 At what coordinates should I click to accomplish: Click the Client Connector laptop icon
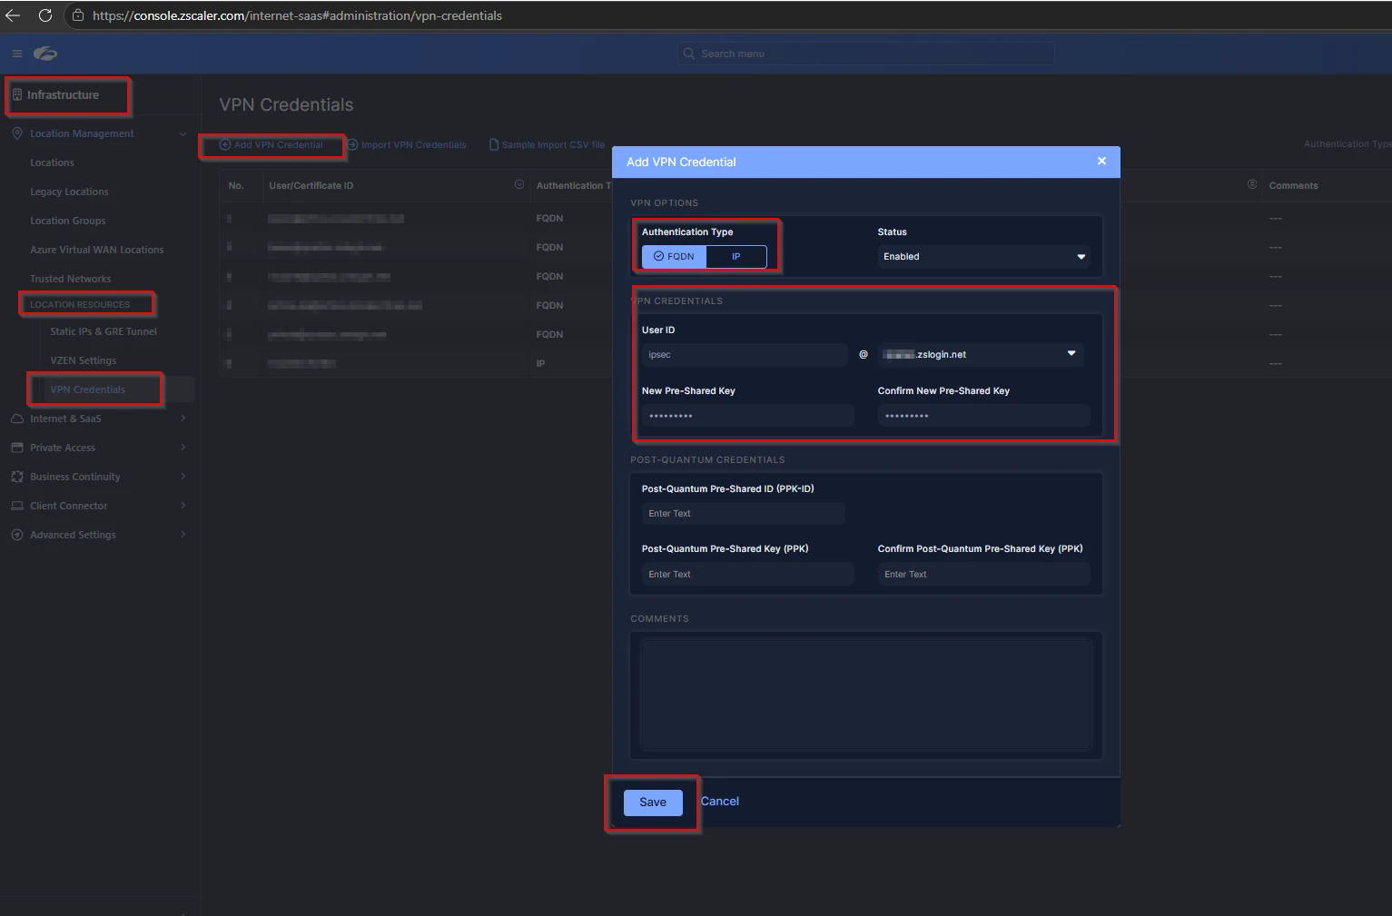pyautogui.click(x=16, y=506)
